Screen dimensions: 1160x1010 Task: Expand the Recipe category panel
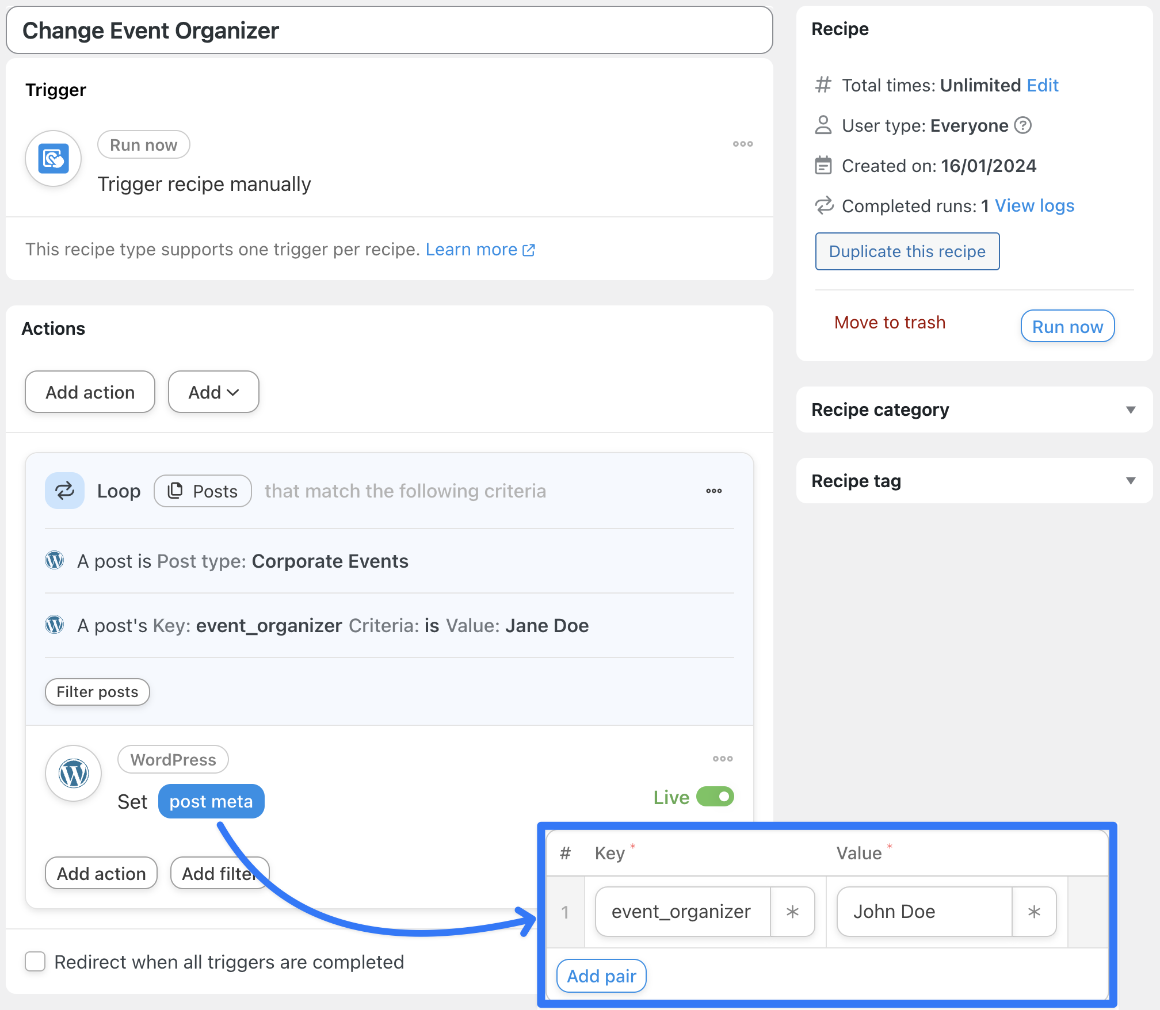pyautogui.click(x=1130, y=410)
